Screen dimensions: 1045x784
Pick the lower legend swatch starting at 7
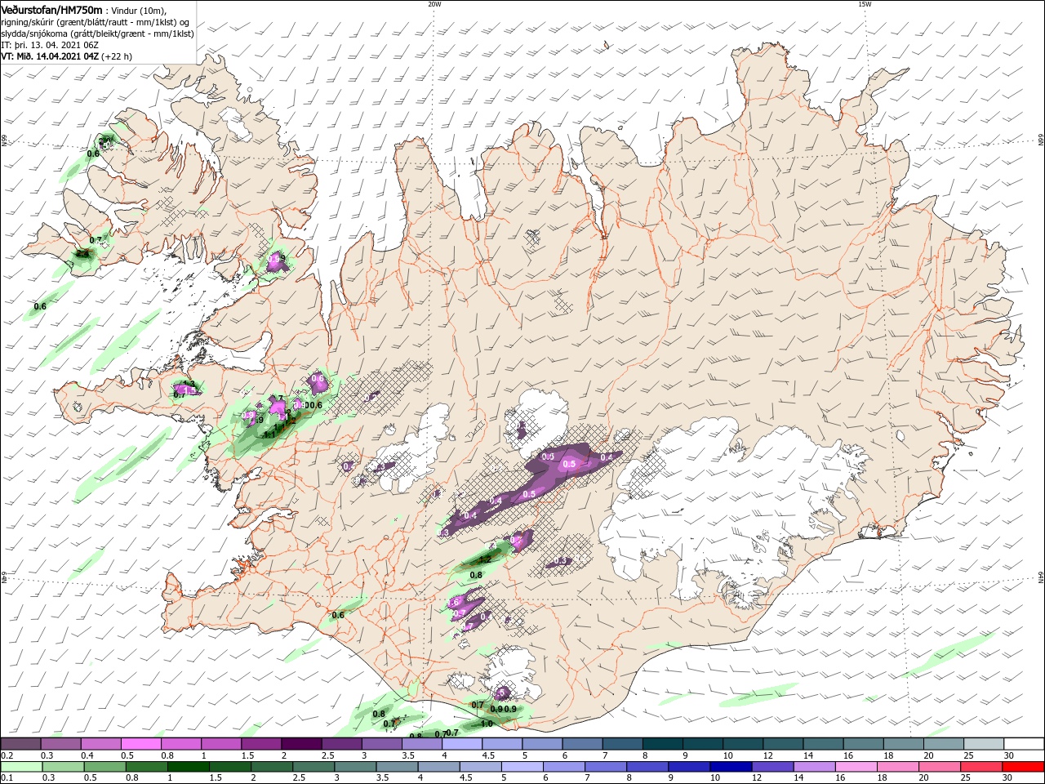[605, 767]
